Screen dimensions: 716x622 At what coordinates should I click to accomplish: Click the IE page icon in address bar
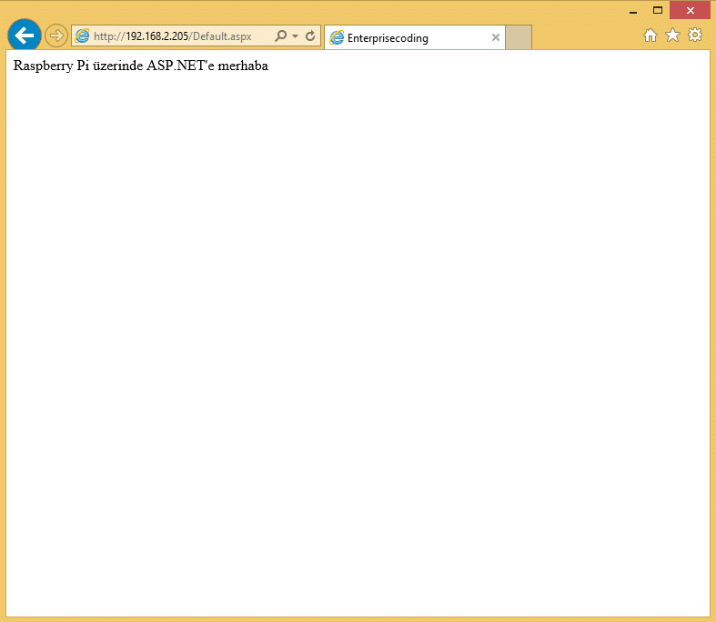click(82, 36)
